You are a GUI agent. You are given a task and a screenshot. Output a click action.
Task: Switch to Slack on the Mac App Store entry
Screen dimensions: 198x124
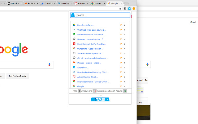pyautogui.click(x=90, y=53)
